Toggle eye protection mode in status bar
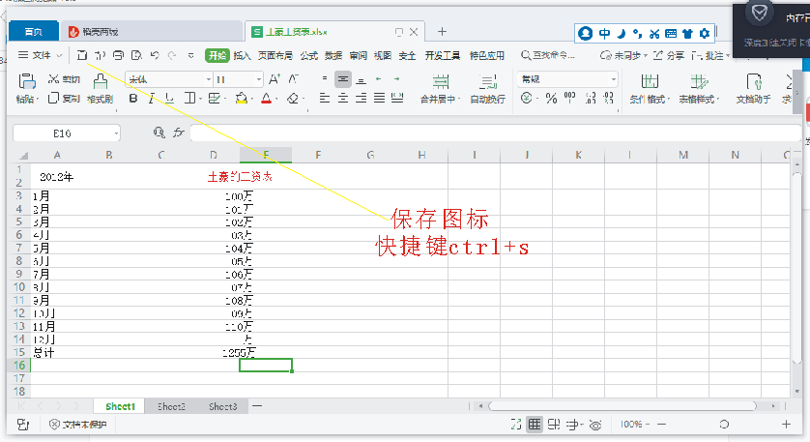Viewport: 810px width, 442px height. (595, 425)
